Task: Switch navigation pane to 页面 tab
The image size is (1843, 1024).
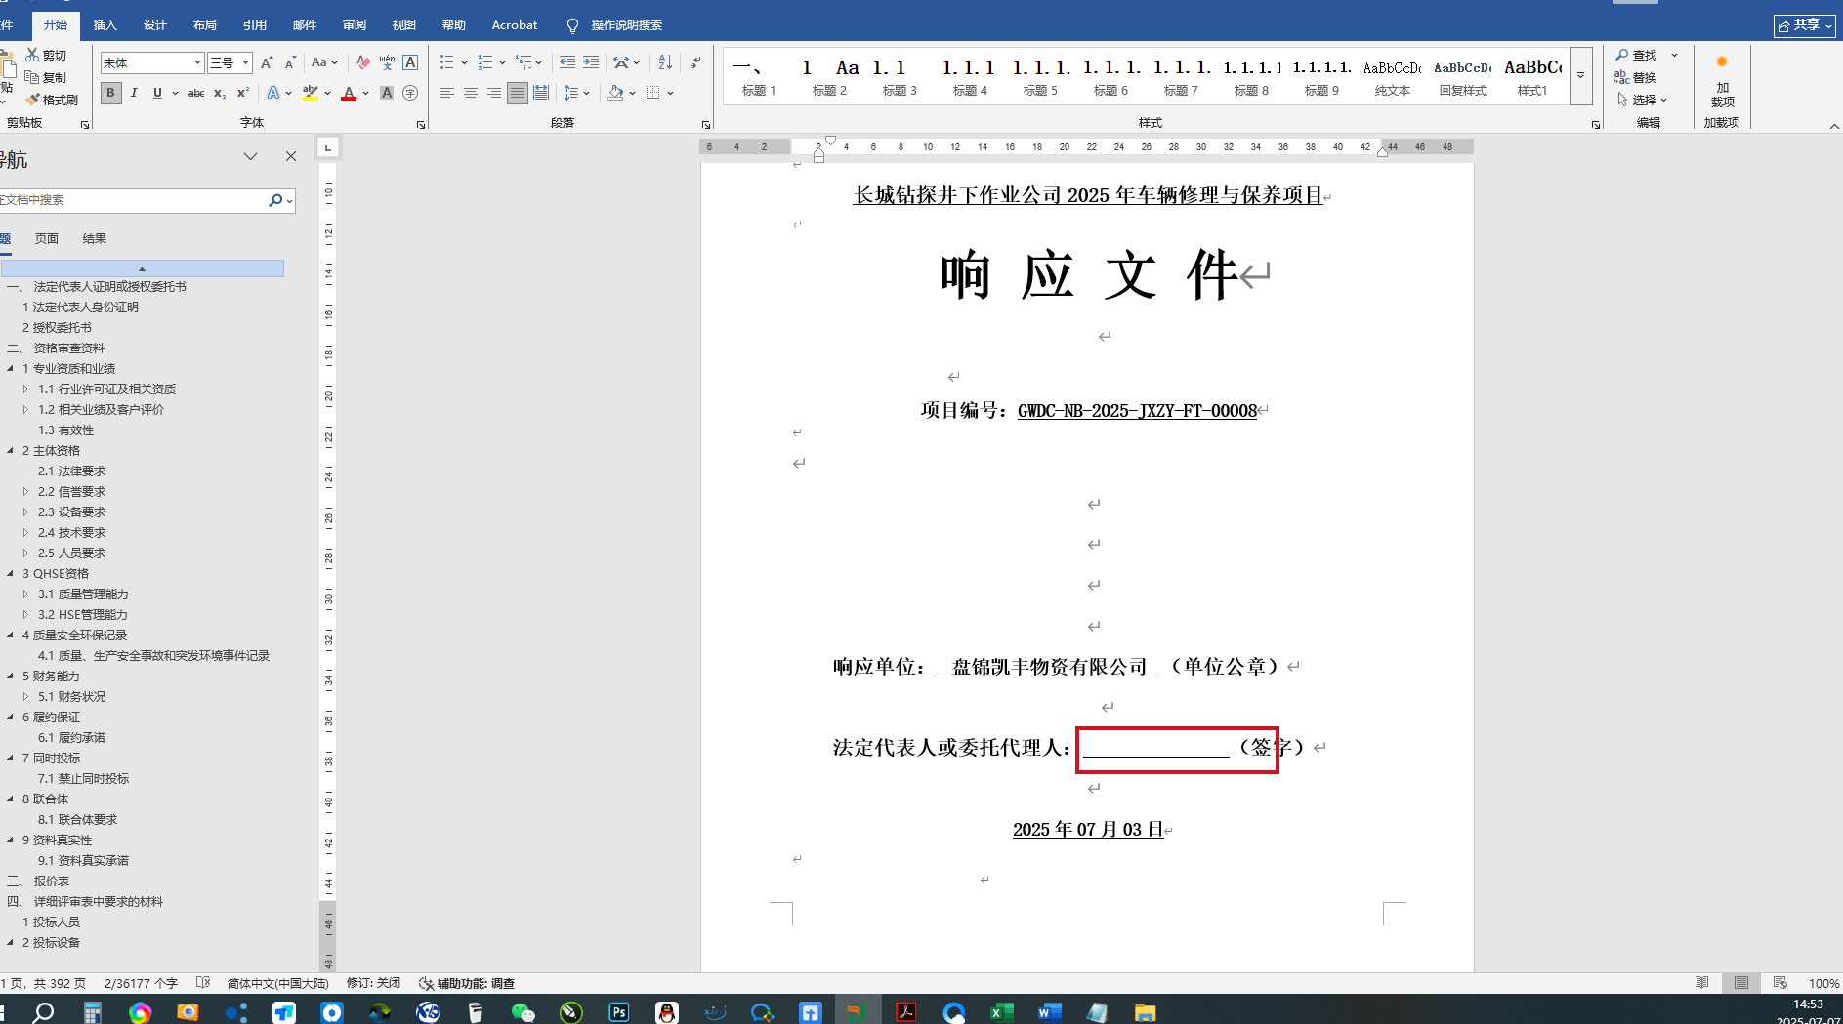Action: point(47,239)
